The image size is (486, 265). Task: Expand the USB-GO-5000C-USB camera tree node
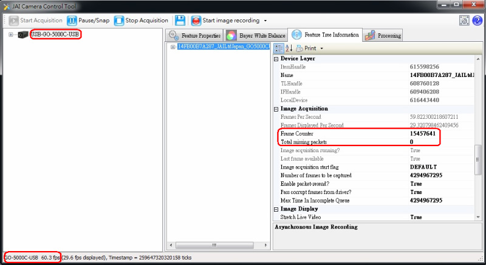pyautogui.click(x=10, y=35)
